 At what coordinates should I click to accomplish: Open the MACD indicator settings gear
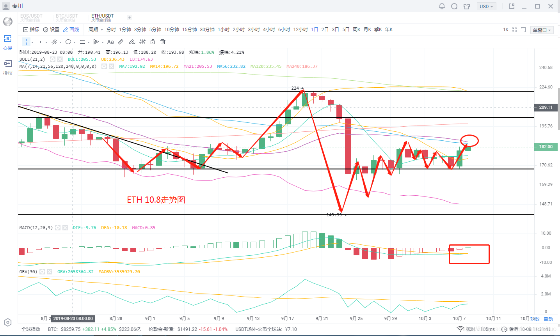[x=58, y=228]
